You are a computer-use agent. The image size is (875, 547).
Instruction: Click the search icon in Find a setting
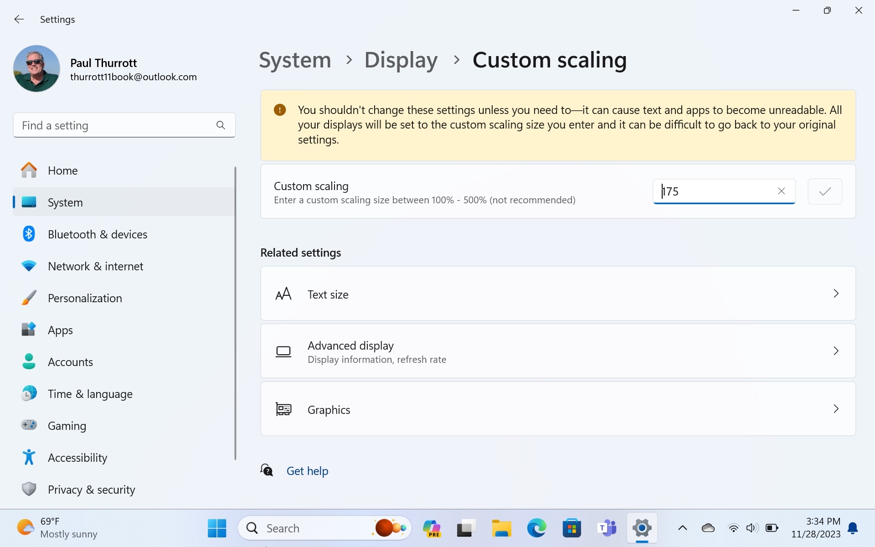221,125
